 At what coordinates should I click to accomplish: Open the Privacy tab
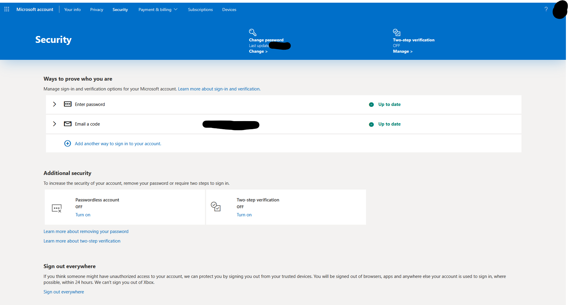click(x=97, y=10)
